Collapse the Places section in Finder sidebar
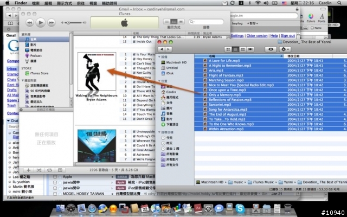This screenshot has height=217, width=347. pyautogui.click(x=159, y=81)
